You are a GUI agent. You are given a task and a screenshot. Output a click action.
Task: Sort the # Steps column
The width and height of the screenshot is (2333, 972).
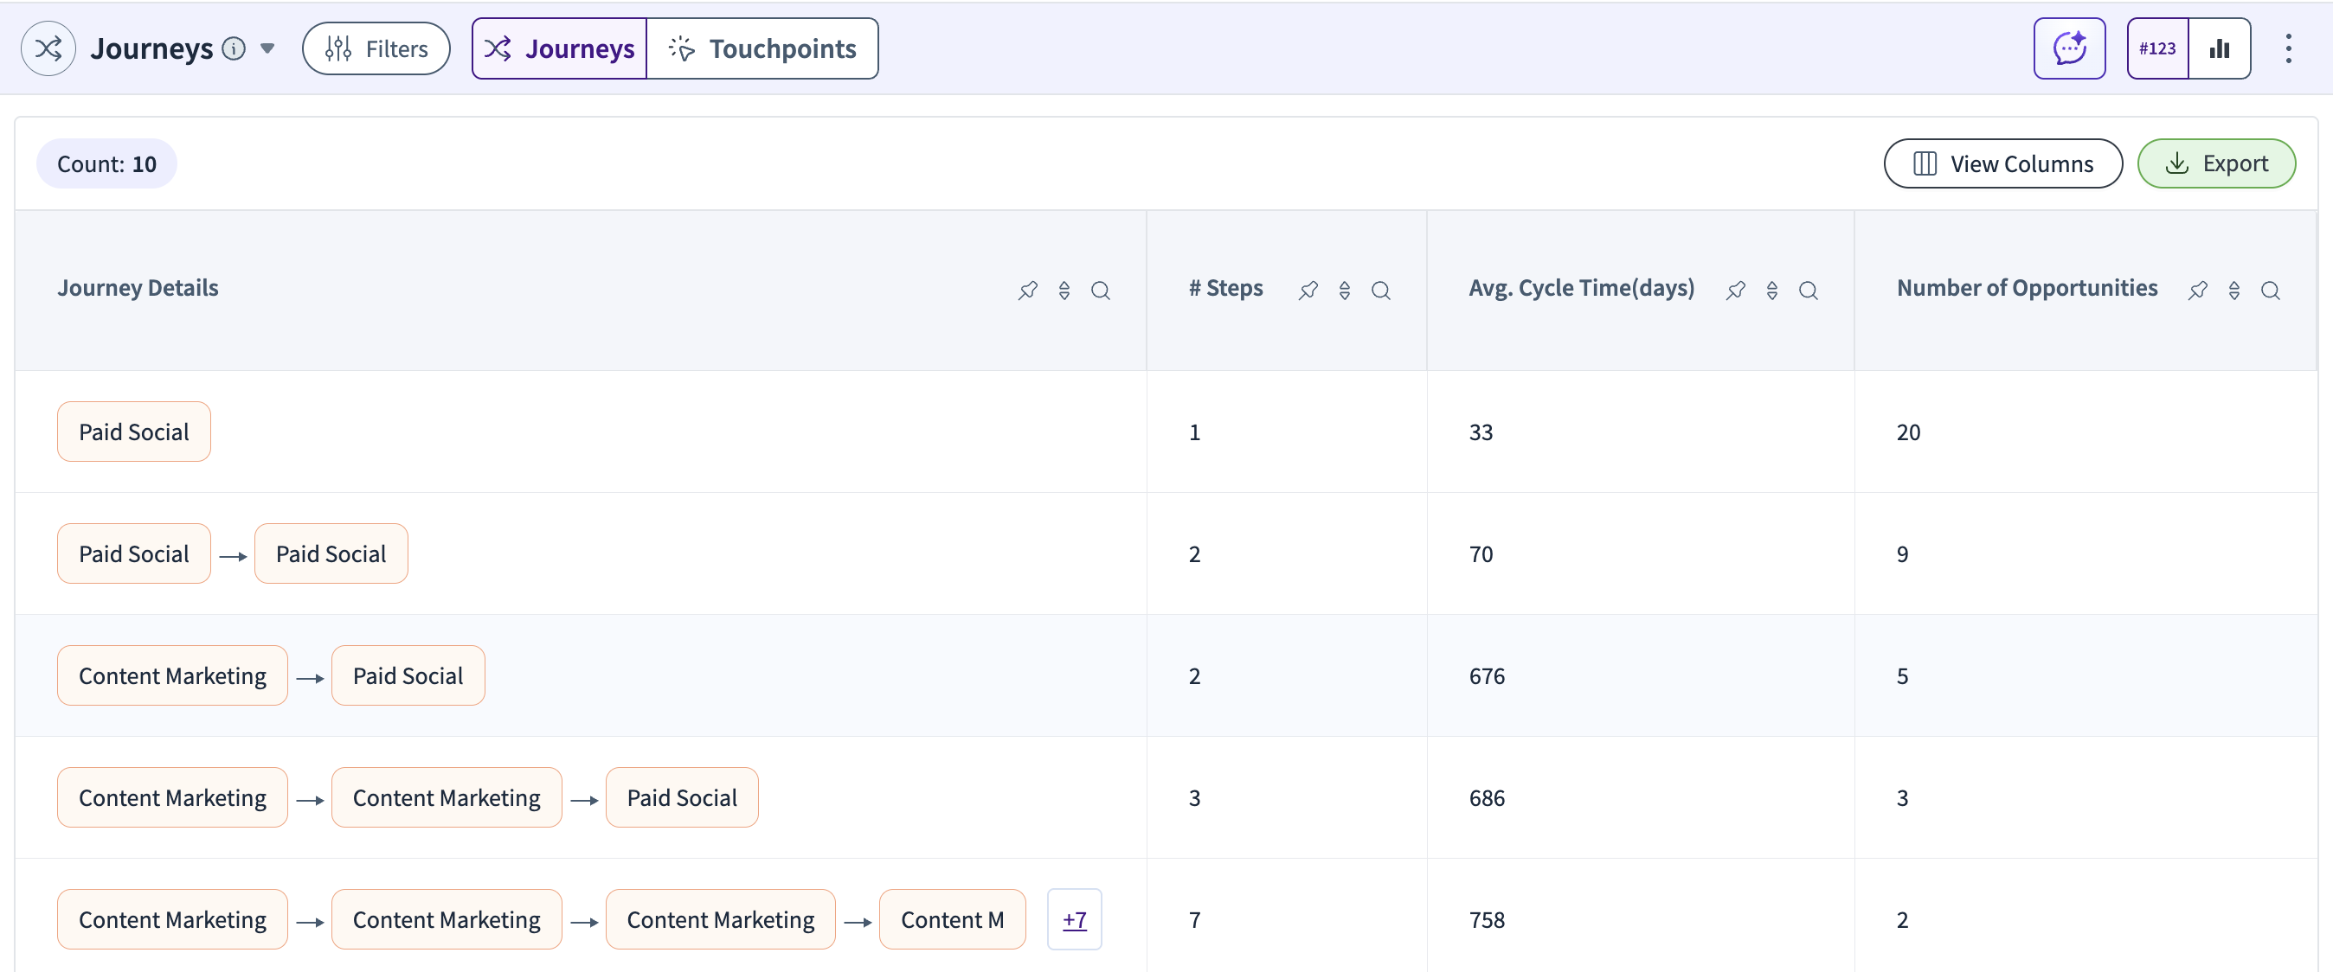pyautogui.click(x=1344, y=290)
